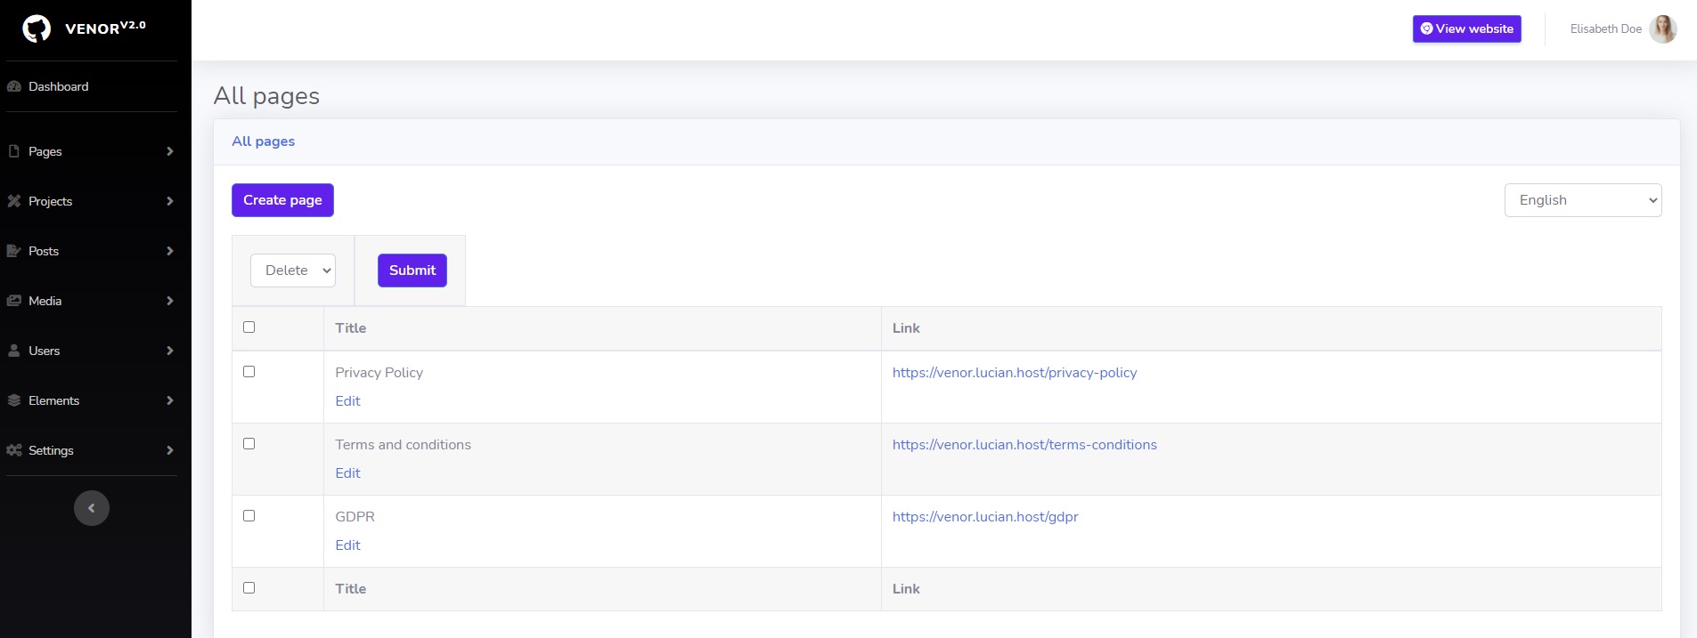Viewport: 1697px width, 638px height.
Task: Open the Delete bulk action dropdown
Action: coord(293,271)
